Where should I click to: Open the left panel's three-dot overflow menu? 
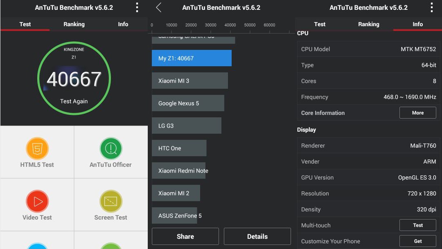tap(137, 8)
